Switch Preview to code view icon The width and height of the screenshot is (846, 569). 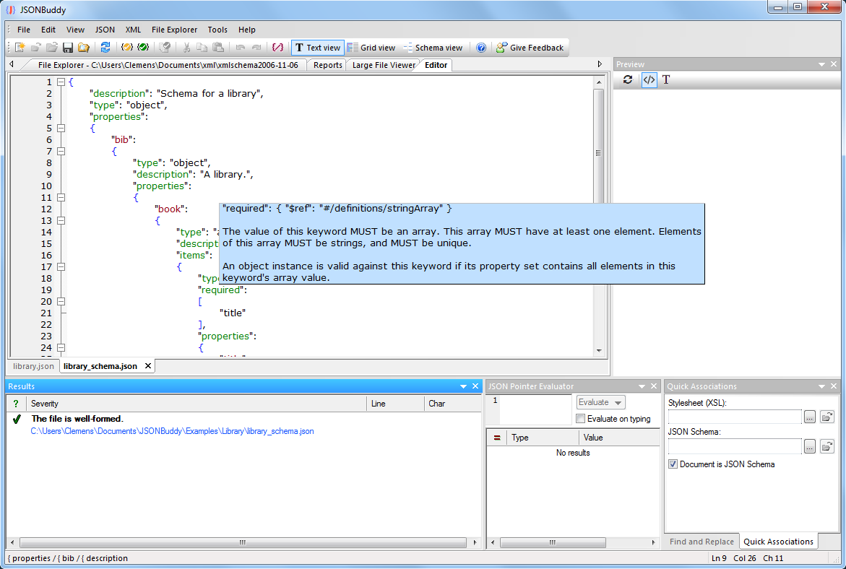(649, 80)
